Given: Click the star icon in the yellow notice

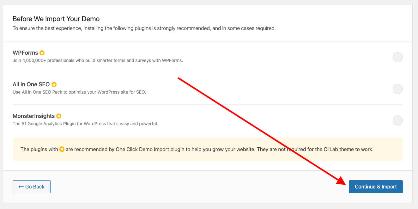Looking at the screenshot, I should point(62,149).
